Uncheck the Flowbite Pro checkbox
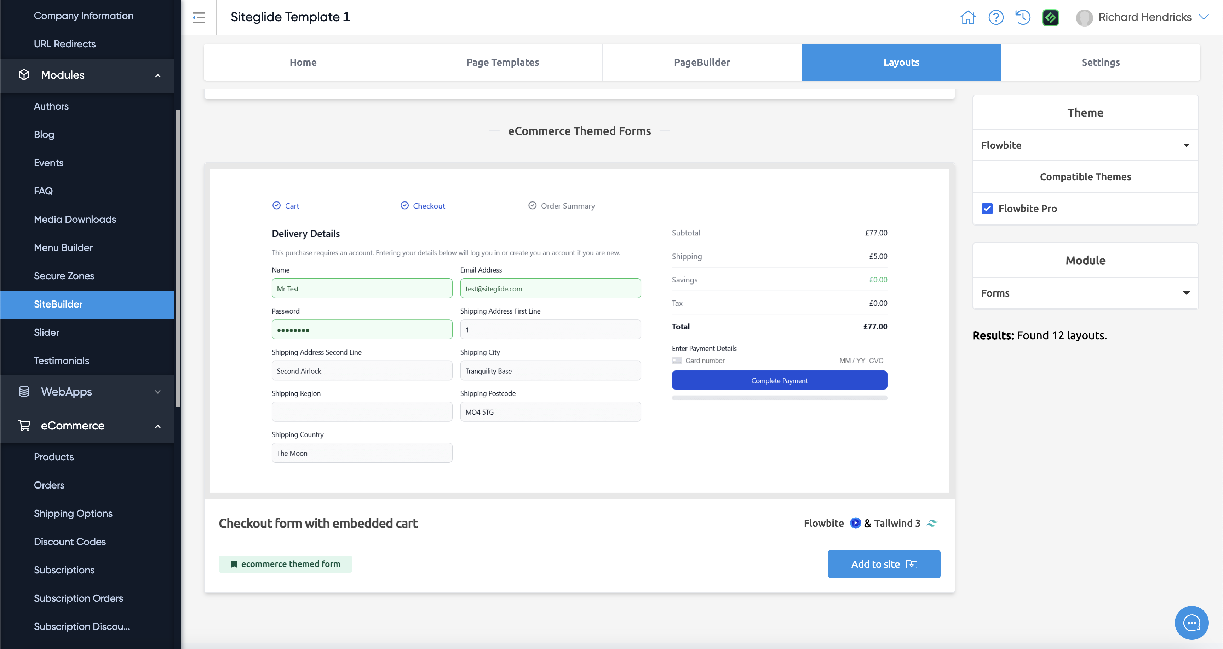Image resolution: width=1223 pixels, height=649 pixels. pyautogui.click(x=987, y=209)
